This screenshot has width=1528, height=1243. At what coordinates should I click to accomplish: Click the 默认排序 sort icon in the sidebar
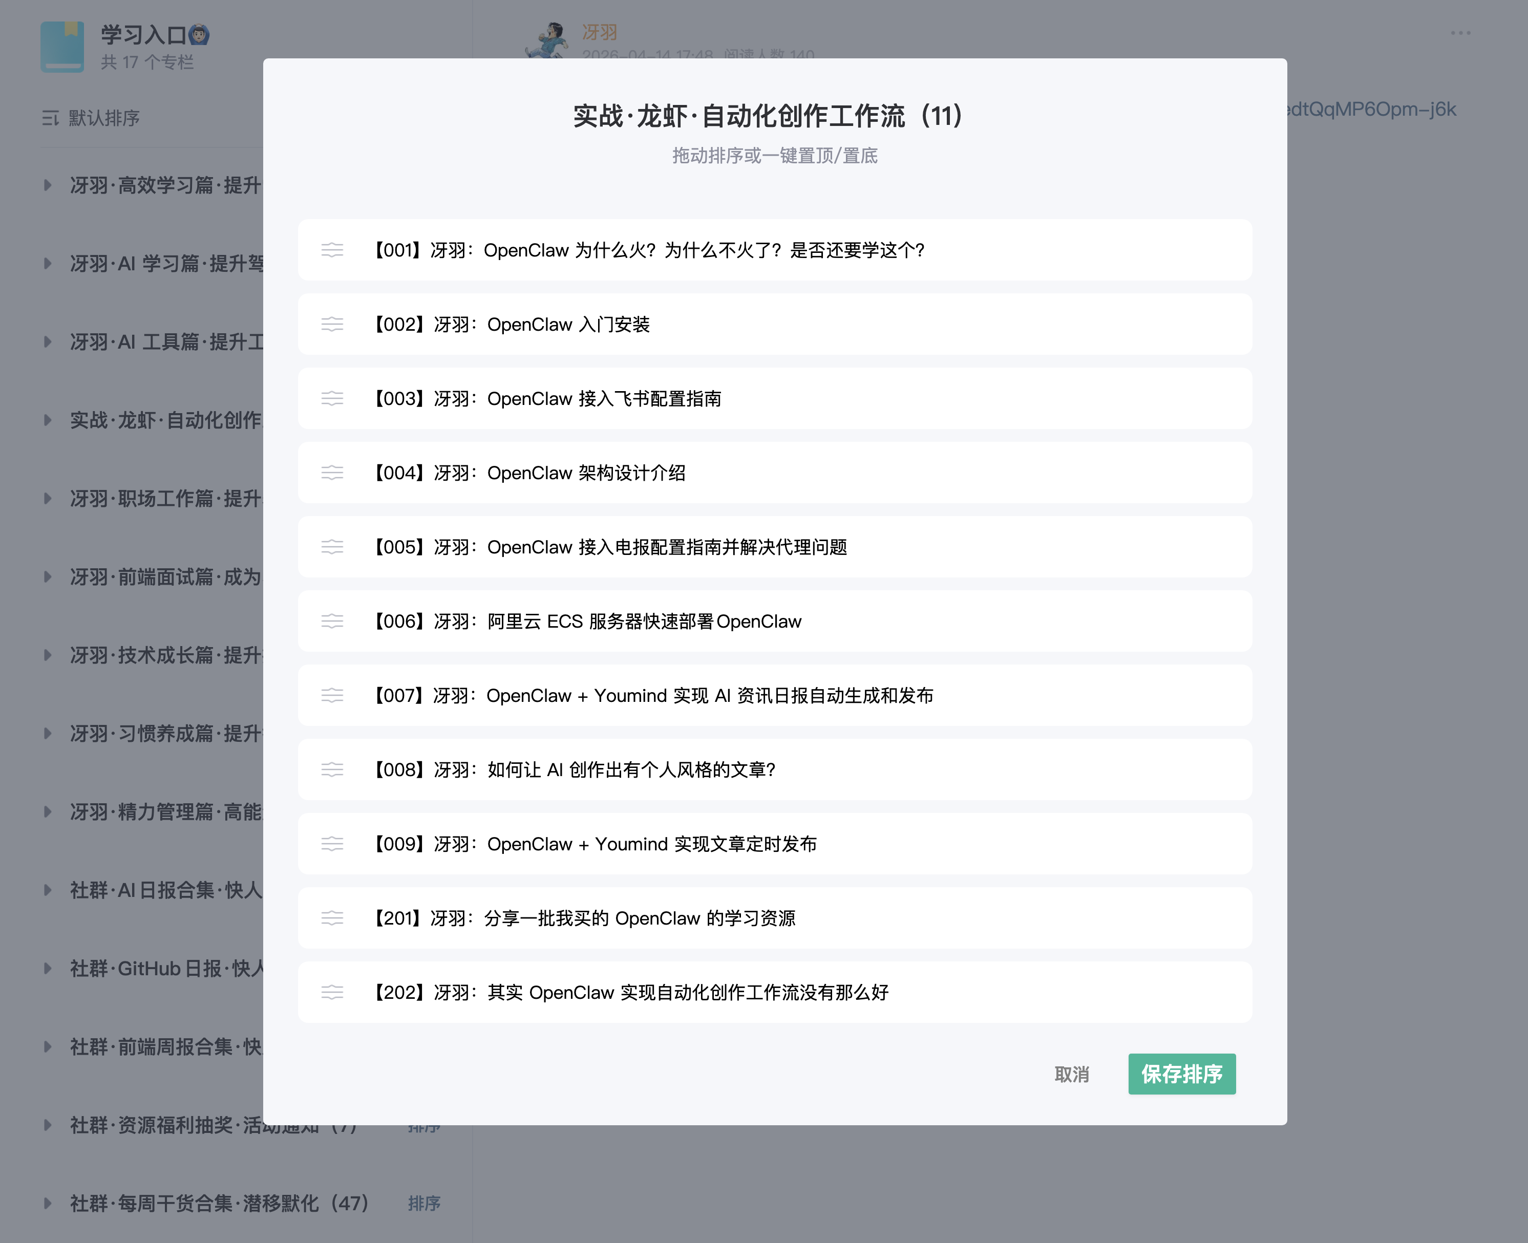click(50, 118)
